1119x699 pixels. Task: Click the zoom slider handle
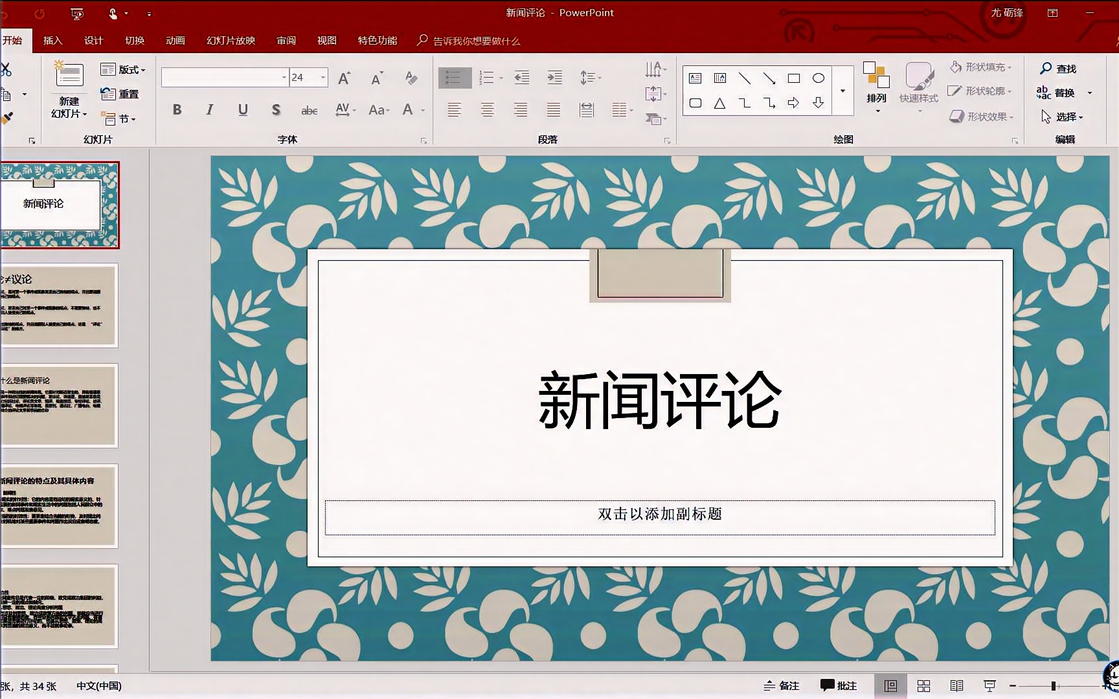[1054, 685]
